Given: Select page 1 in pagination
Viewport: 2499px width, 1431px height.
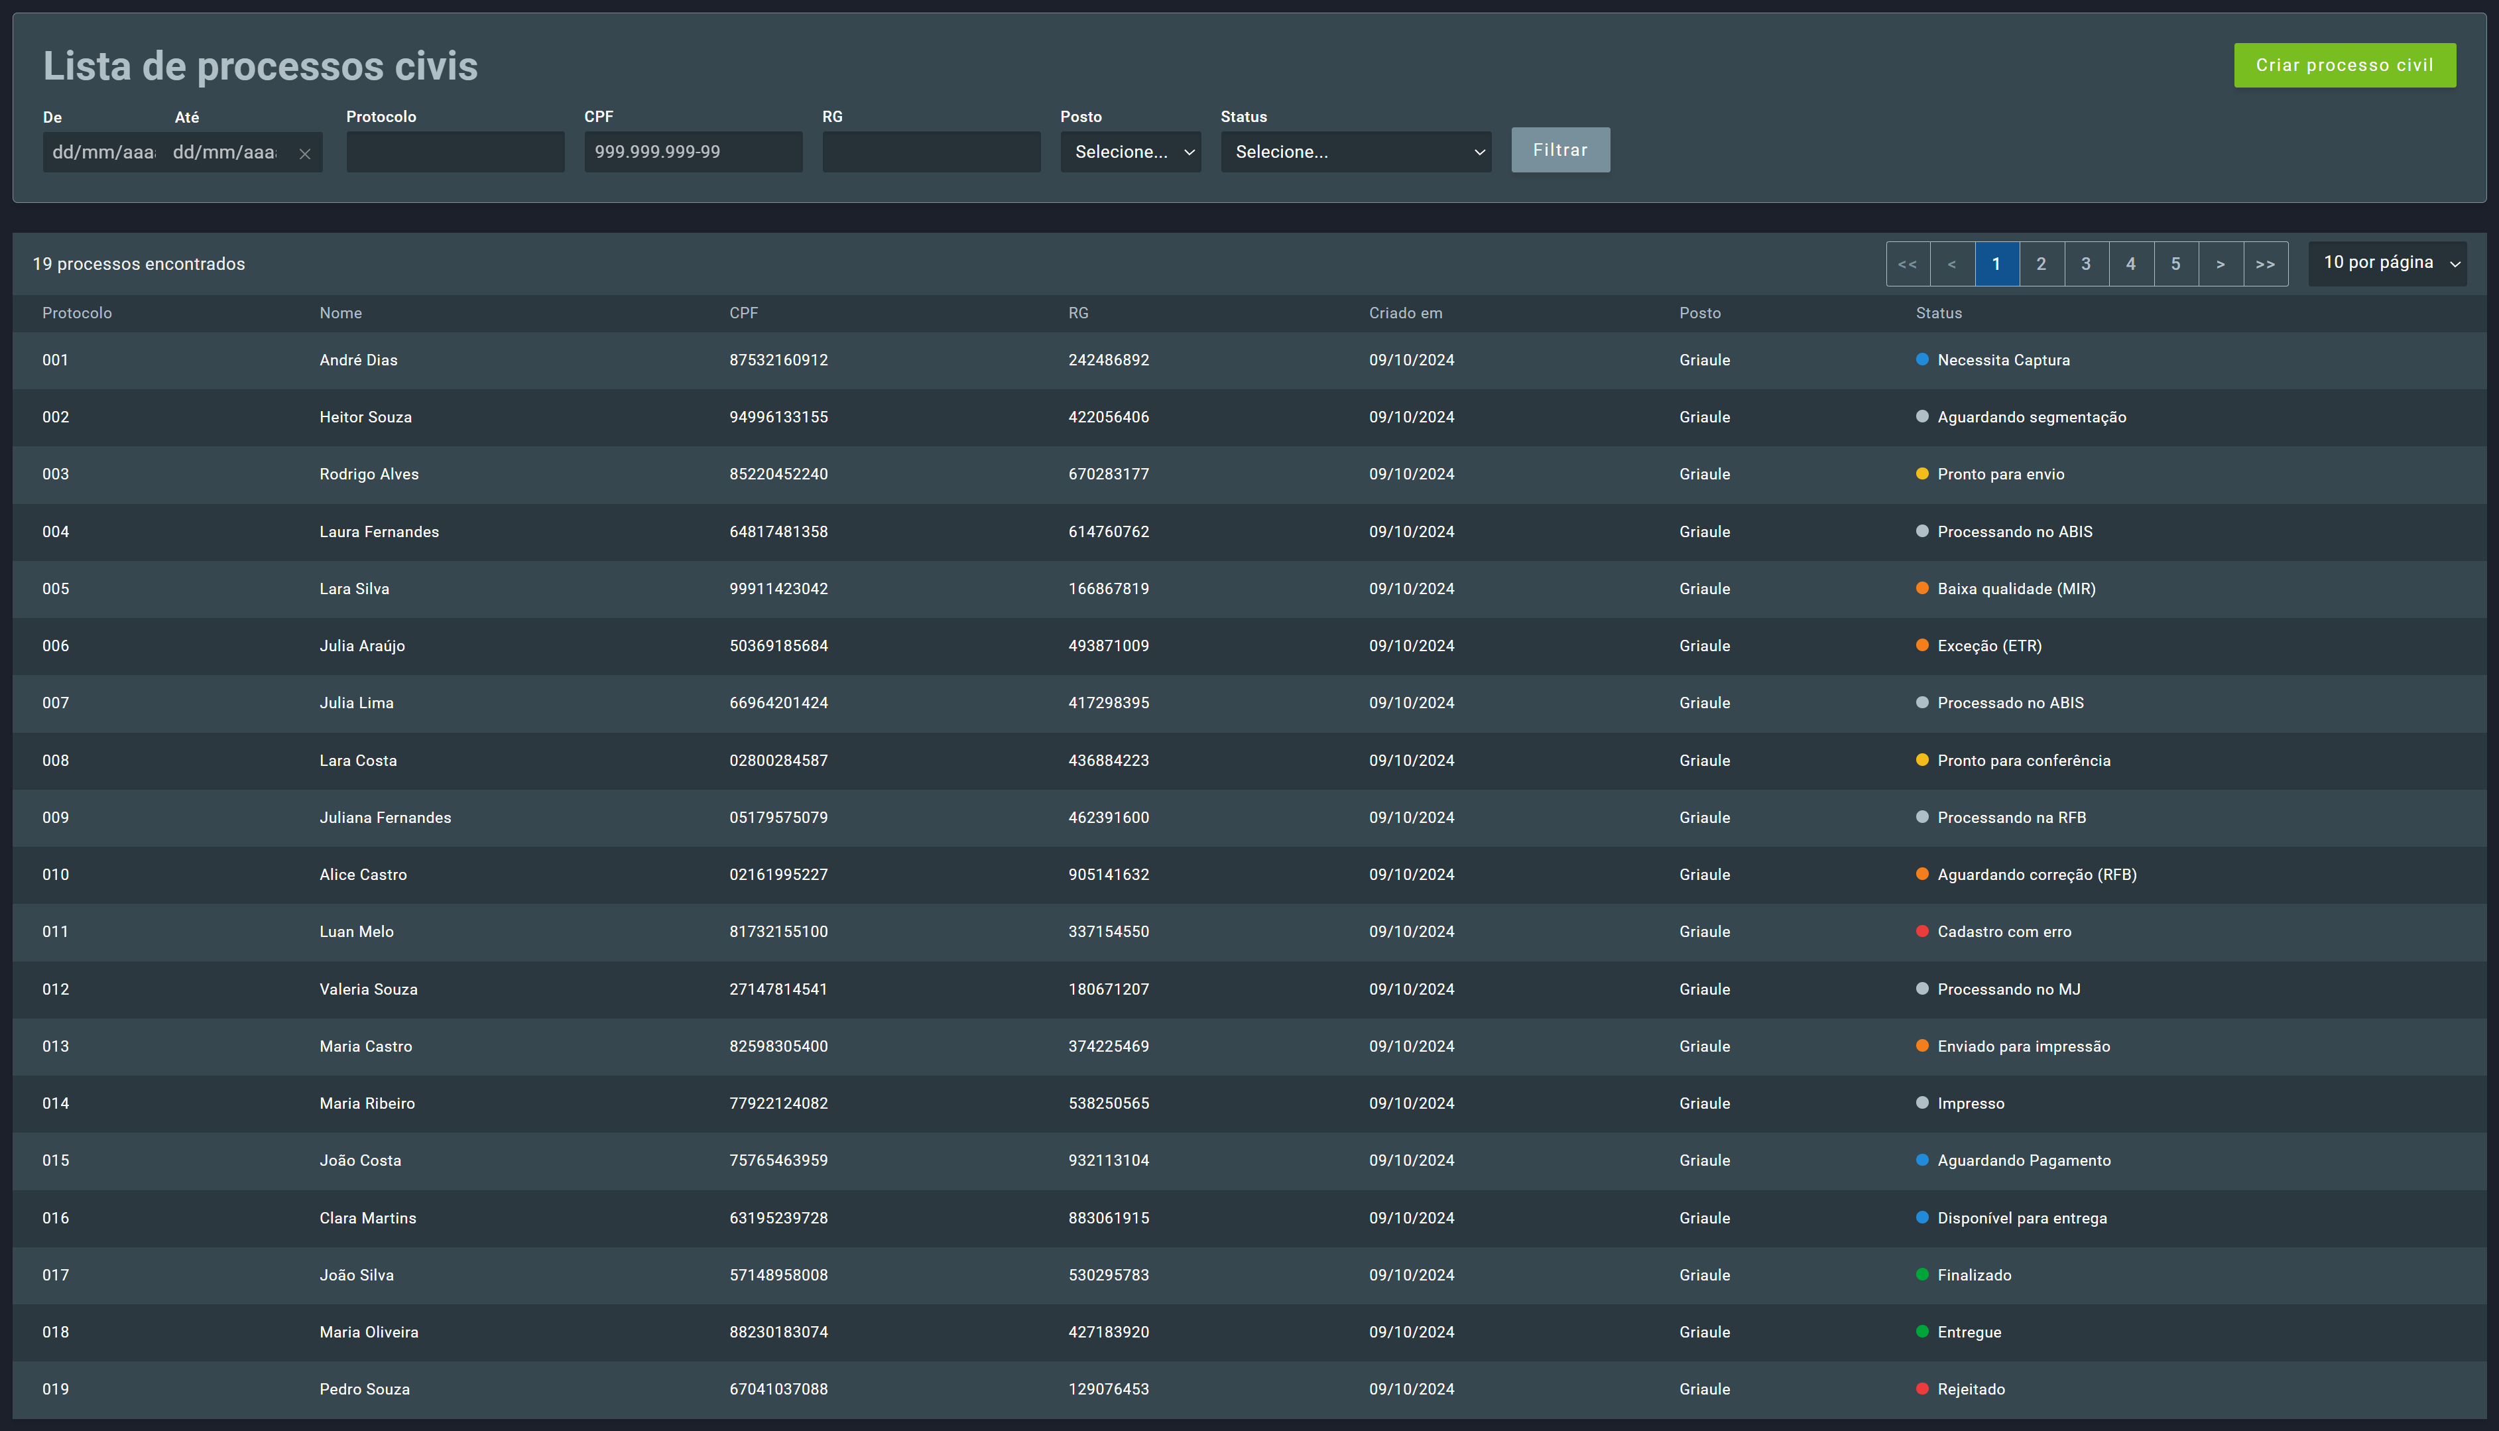Looking at the screenshot, I should click(x=1997, y=265).
